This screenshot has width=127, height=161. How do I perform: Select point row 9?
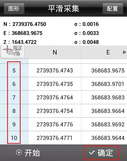[63, 124]
